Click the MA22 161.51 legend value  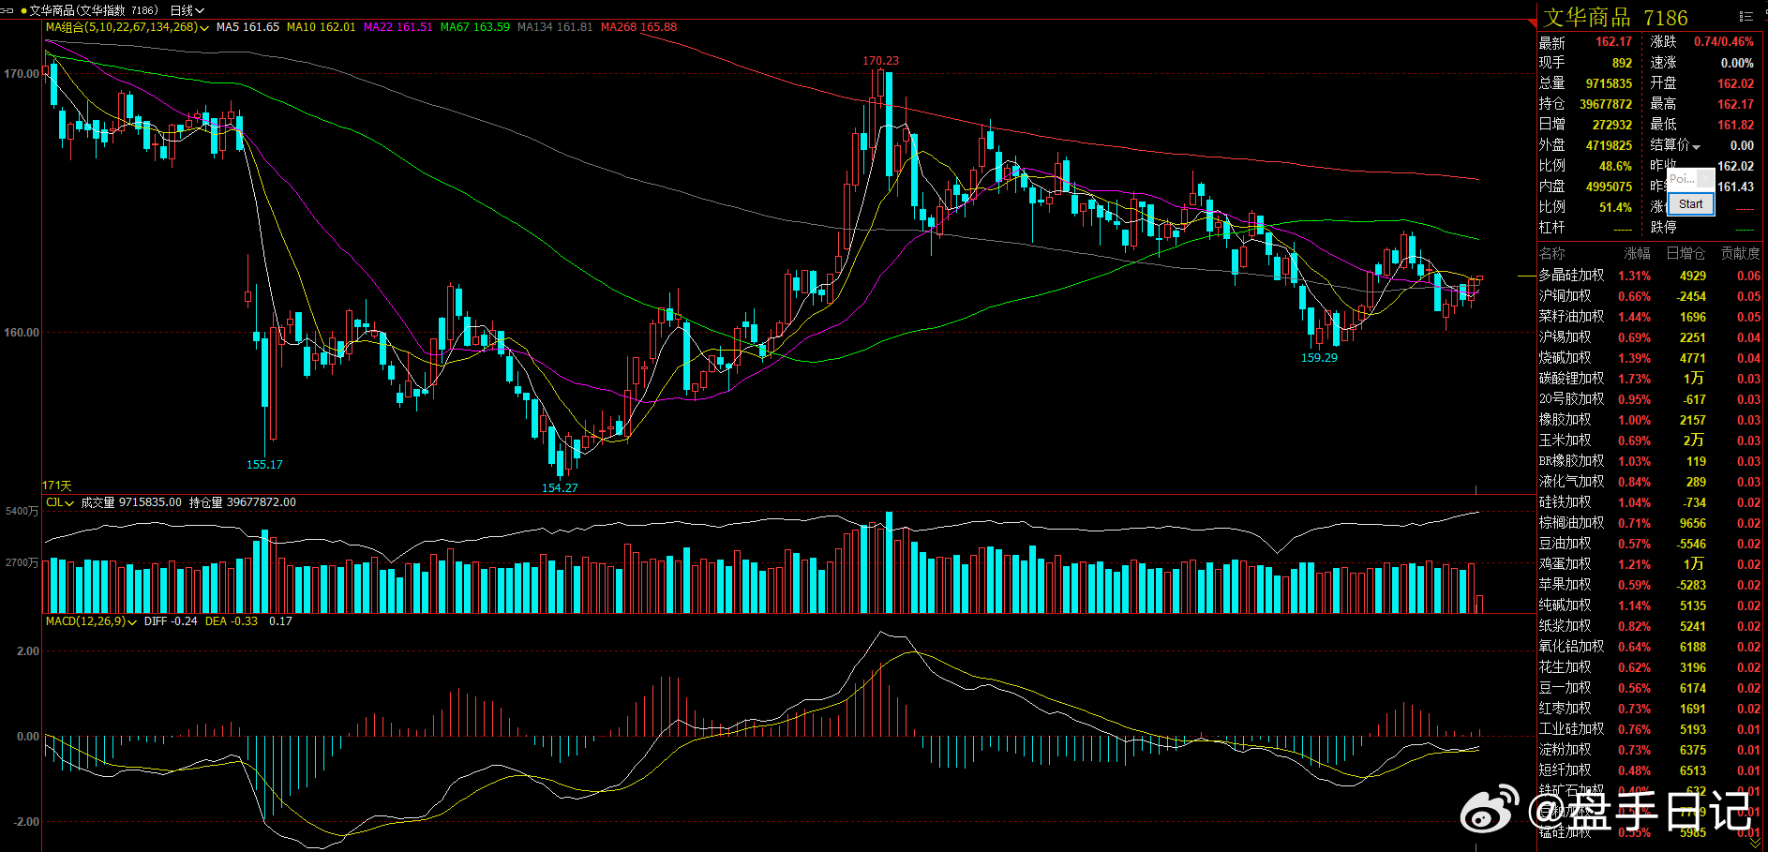click(x=398, y=27)
